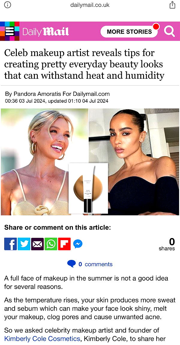Open photo of woman in black top
This screenshot has height=345, width=180.
pos(134,162)
